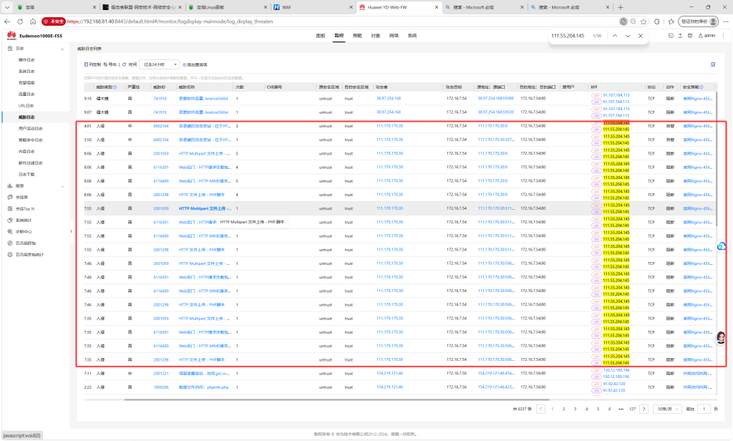Open 会话Top N in the sidebar

tap(25, 209)
